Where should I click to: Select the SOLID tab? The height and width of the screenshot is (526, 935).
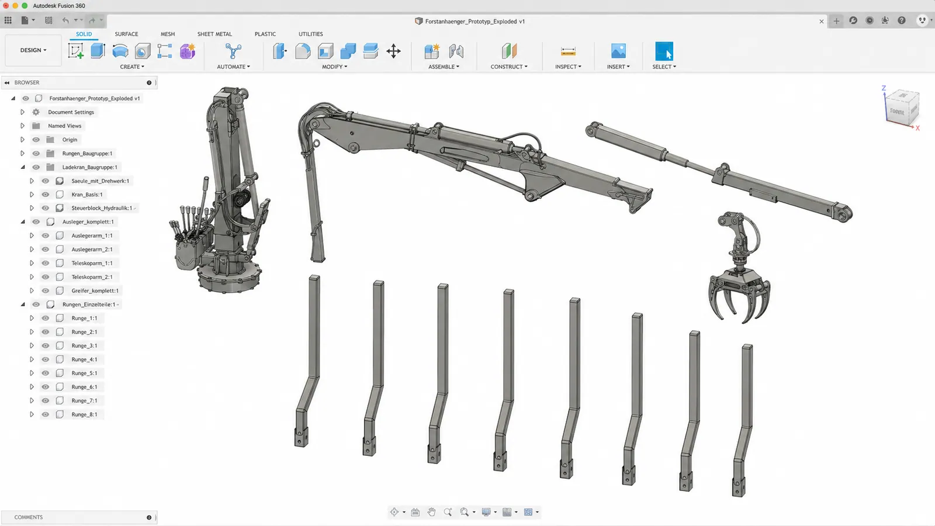[84, 34]
